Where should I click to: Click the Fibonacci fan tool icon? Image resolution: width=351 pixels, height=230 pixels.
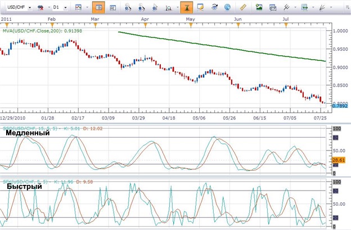point(322,7)
